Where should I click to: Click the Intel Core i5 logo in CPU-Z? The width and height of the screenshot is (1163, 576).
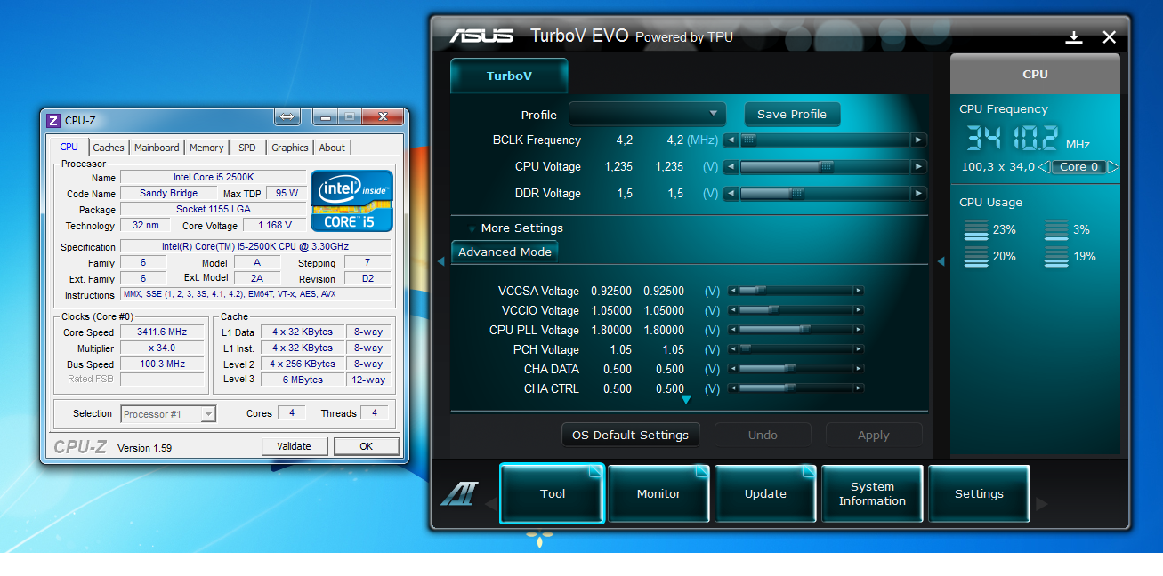click(351, 200)
